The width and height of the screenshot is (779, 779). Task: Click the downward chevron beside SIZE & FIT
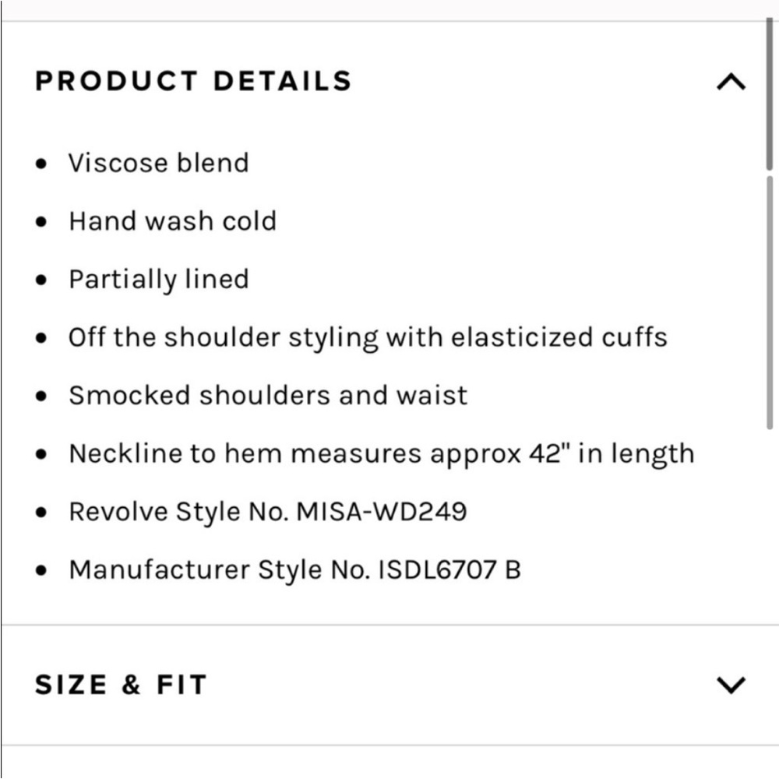729,684
